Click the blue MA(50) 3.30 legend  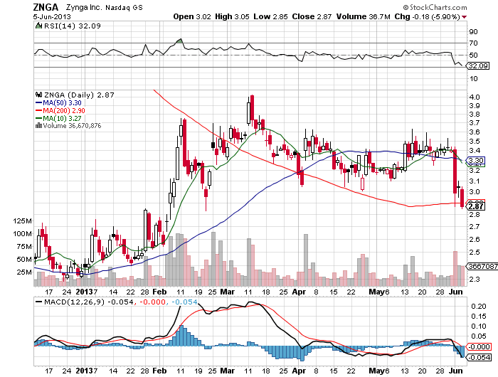coord(58,103)
